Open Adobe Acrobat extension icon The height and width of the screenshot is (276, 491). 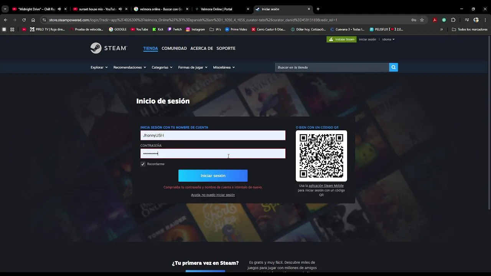point(435,20)
